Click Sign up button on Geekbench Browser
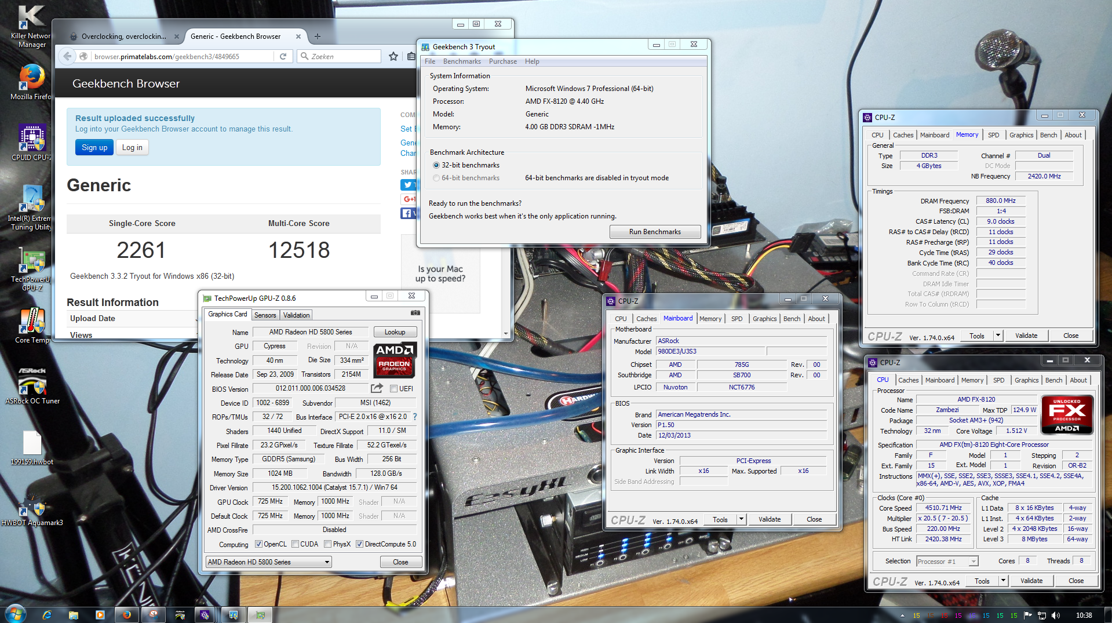The image size is (1112, 623). tap(94, 147)
